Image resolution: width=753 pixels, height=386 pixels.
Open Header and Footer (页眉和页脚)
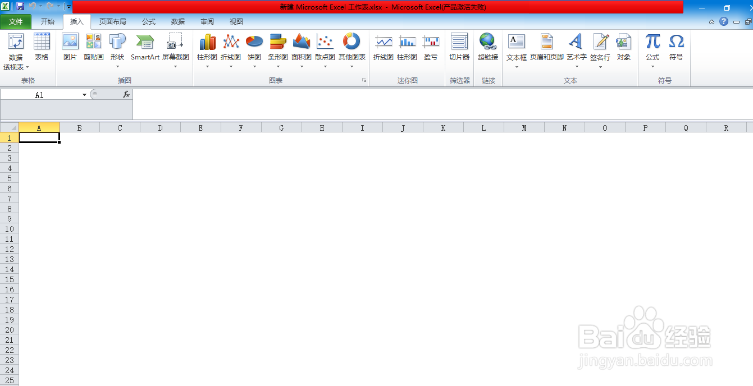click(547, 47)
